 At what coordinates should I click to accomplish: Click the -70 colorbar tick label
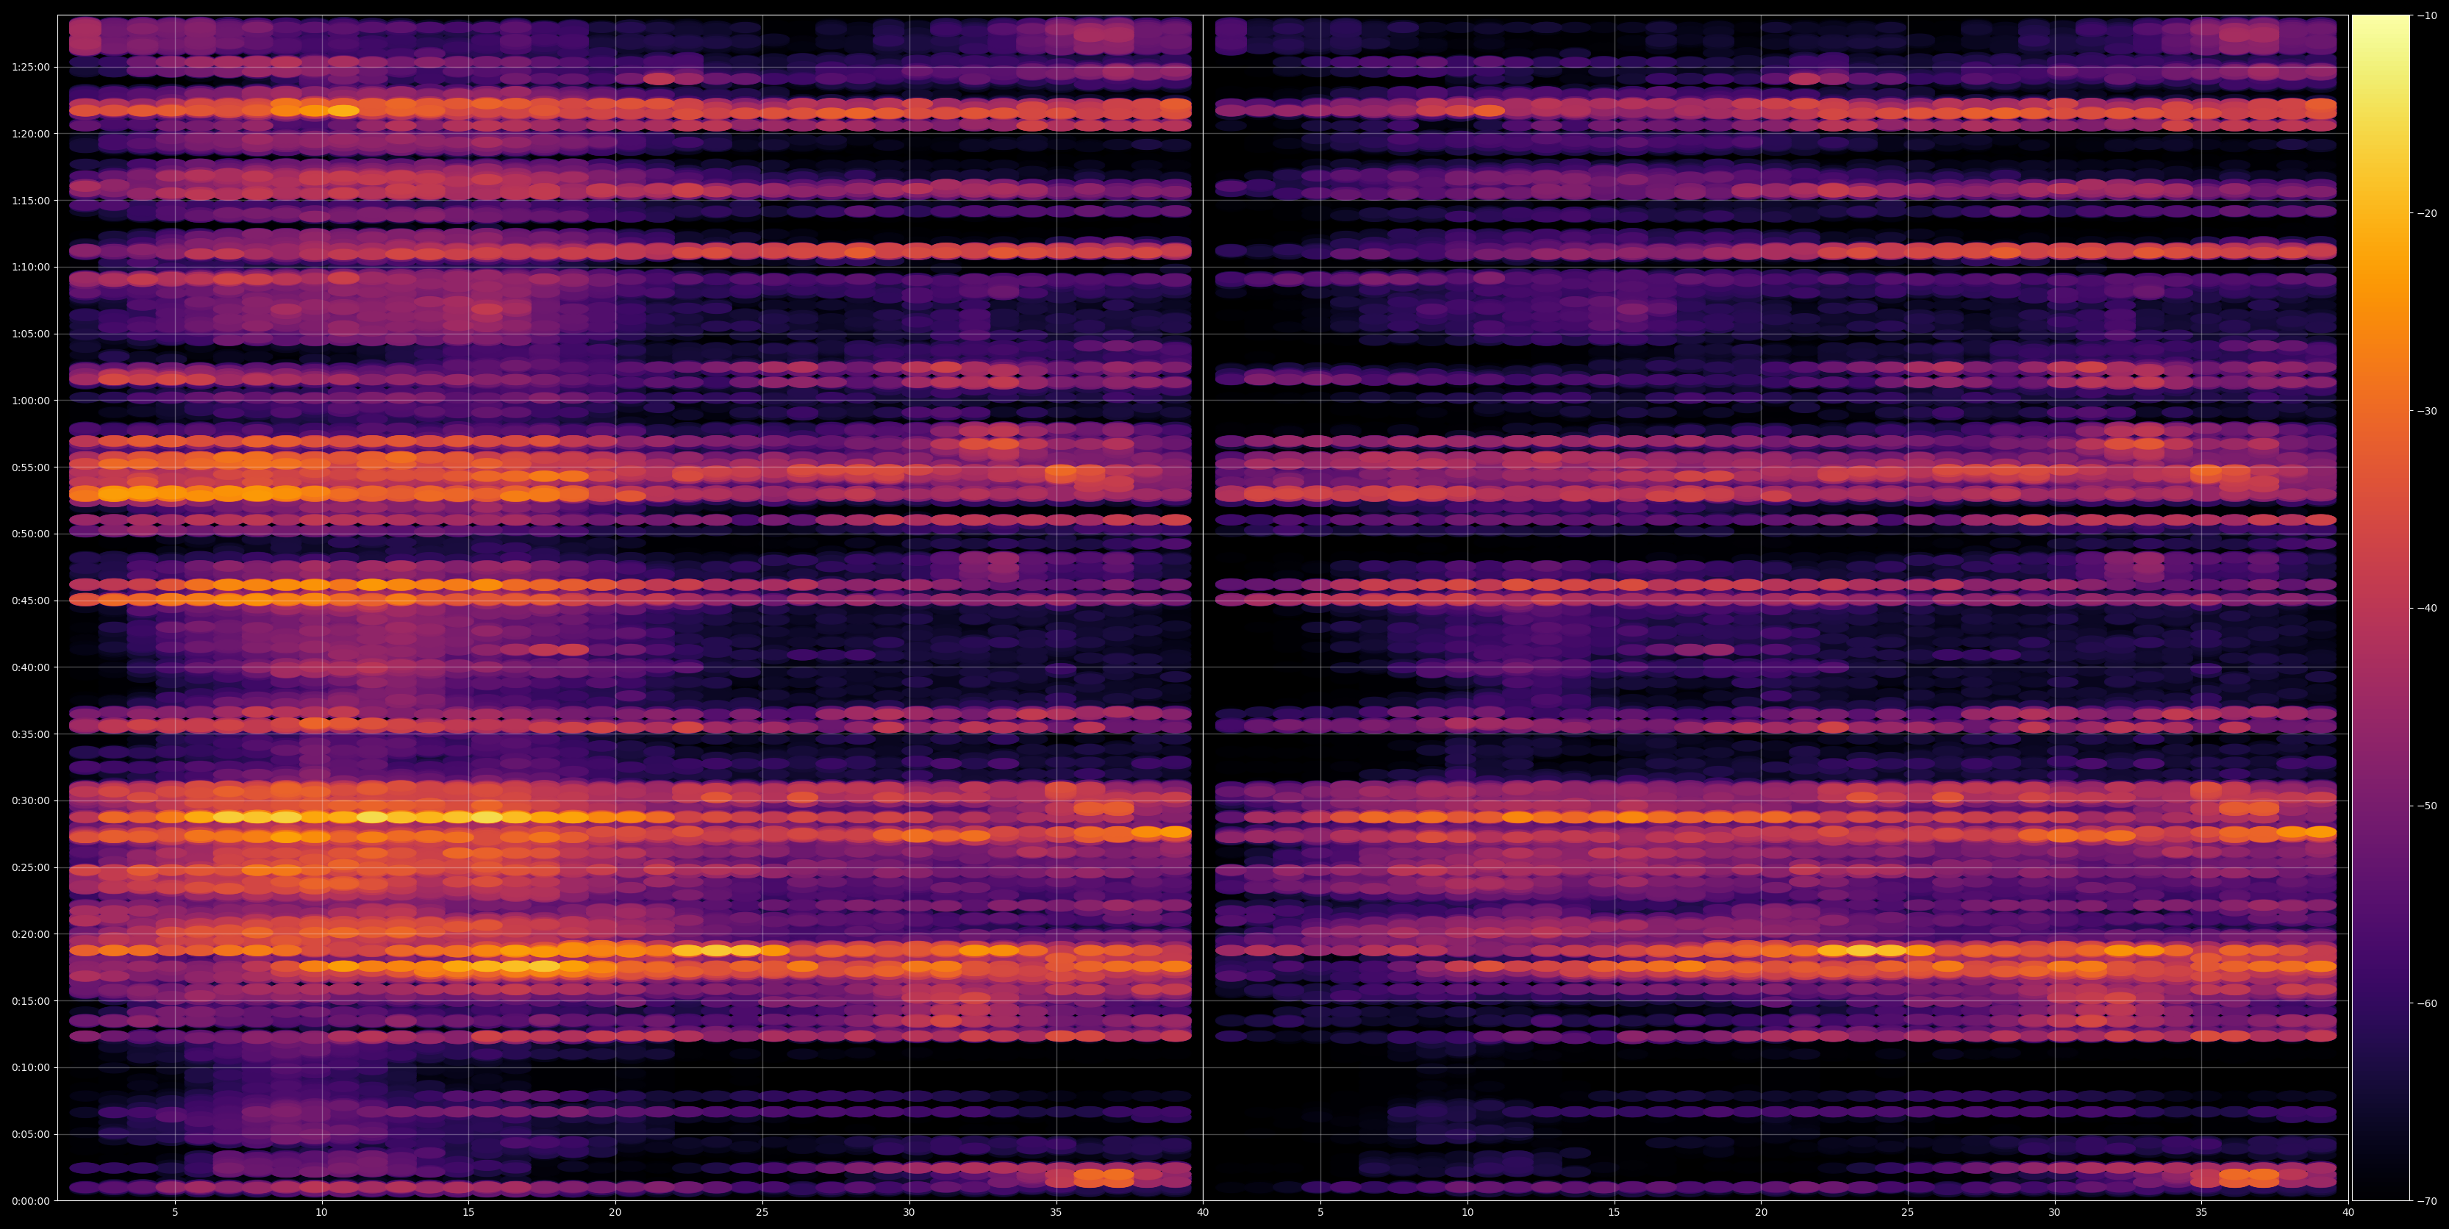(2427, 1201)
